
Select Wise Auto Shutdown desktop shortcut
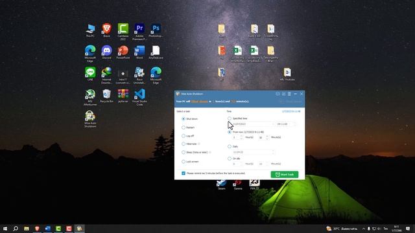point(90,119)
